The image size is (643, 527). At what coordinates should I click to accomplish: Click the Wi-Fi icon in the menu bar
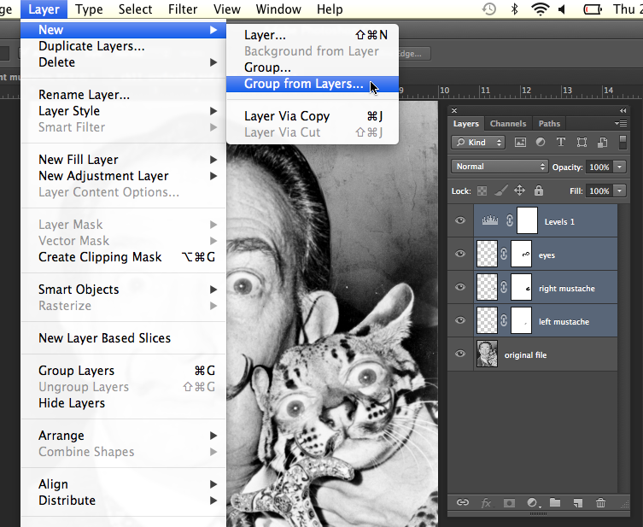540,9
